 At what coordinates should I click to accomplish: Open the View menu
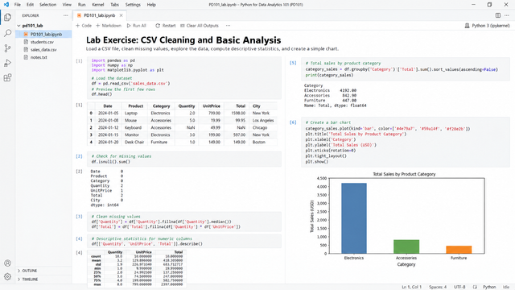67,5
